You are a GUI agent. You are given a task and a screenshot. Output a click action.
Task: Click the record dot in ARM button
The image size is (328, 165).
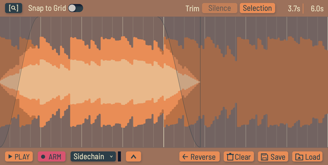(x=43, y=157)
